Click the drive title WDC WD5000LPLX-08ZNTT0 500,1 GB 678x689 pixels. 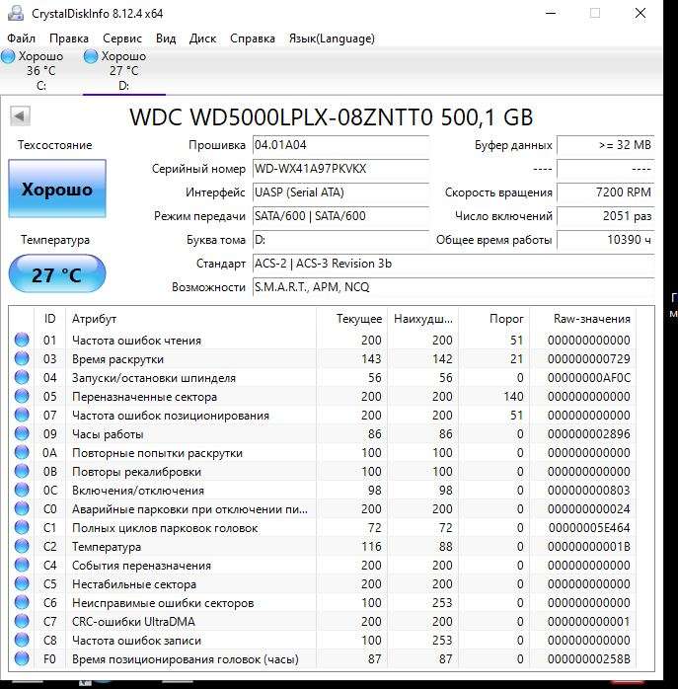pyautogui.click(x=332, y=117)
